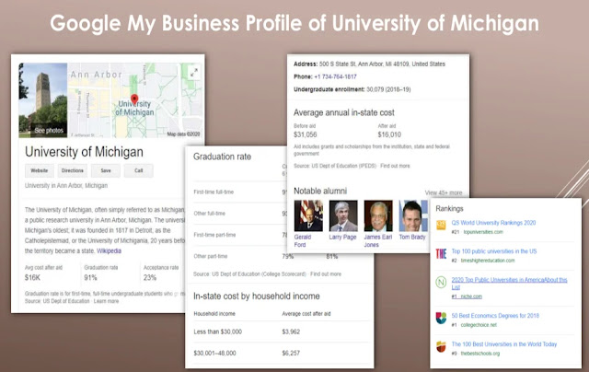589x372 pixels.
Task: Open Larry Page name link
Action: pyautogui.click(x=342, y=237)
